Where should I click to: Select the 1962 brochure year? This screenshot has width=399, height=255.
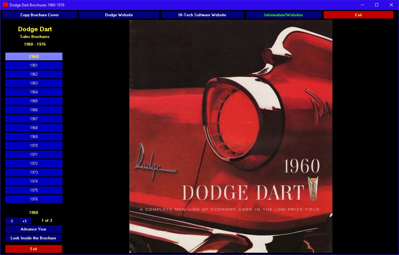[34, 74]
